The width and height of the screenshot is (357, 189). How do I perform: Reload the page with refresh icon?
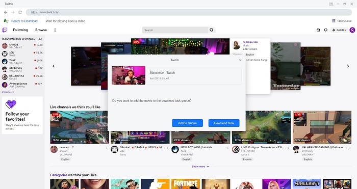coord(20,12)
